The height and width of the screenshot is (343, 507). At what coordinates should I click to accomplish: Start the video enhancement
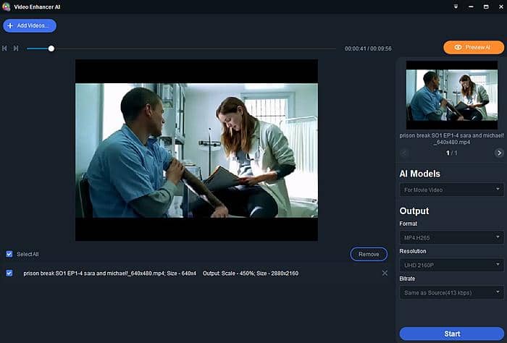(452, 334)
